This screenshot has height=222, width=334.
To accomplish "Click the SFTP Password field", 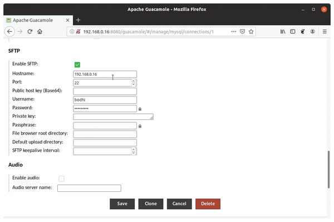I will [x=105, y=108].
